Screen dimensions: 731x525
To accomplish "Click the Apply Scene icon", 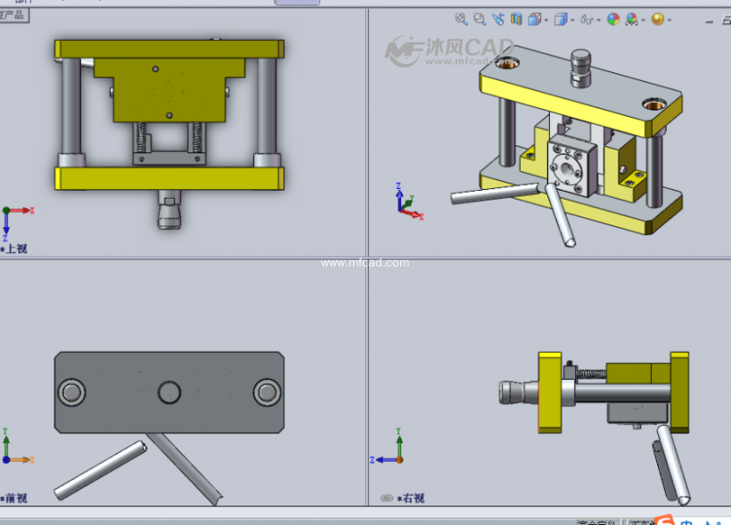I will tap(632, 19).
